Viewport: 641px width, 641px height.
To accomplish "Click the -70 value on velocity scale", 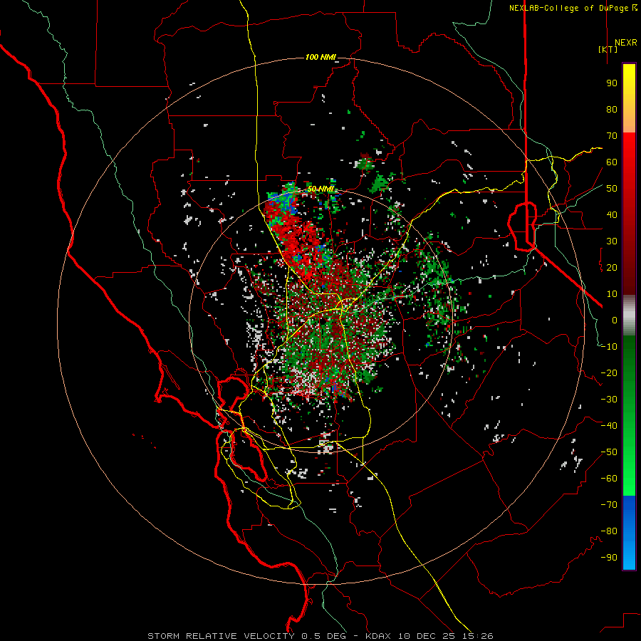I will (609, 505).
